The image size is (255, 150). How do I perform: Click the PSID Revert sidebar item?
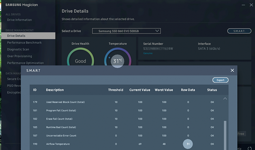click(x=14, y=86)
